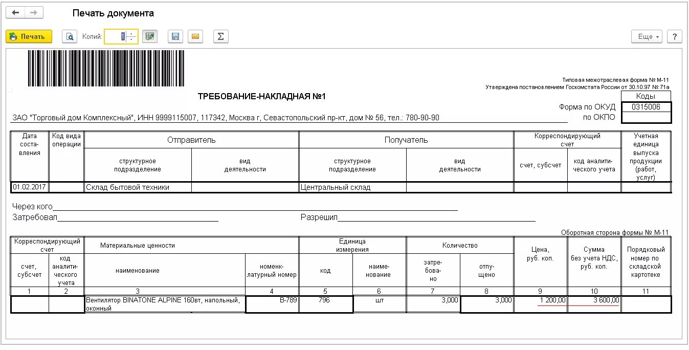Select date cell 01.02.2017
Screen dimensions: 689x350
pos(30,187)
